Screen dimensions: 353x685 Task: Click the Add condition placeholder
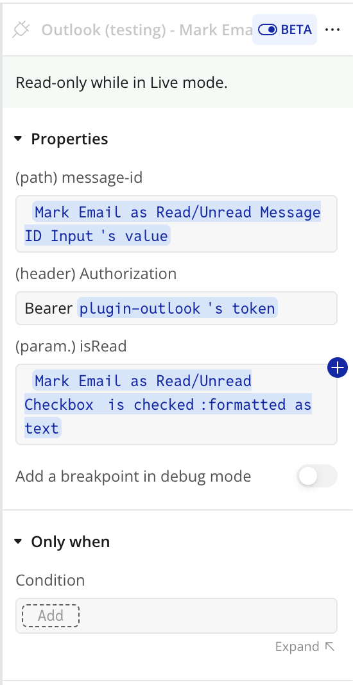click(51, 615)
